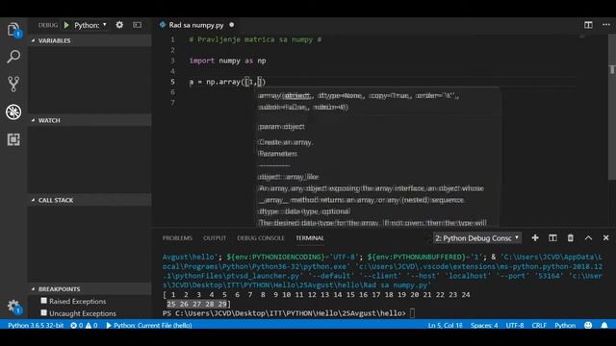Kill terminal with the trash icon
Screen dimensions: 616x346
click(x=571, y=237)
